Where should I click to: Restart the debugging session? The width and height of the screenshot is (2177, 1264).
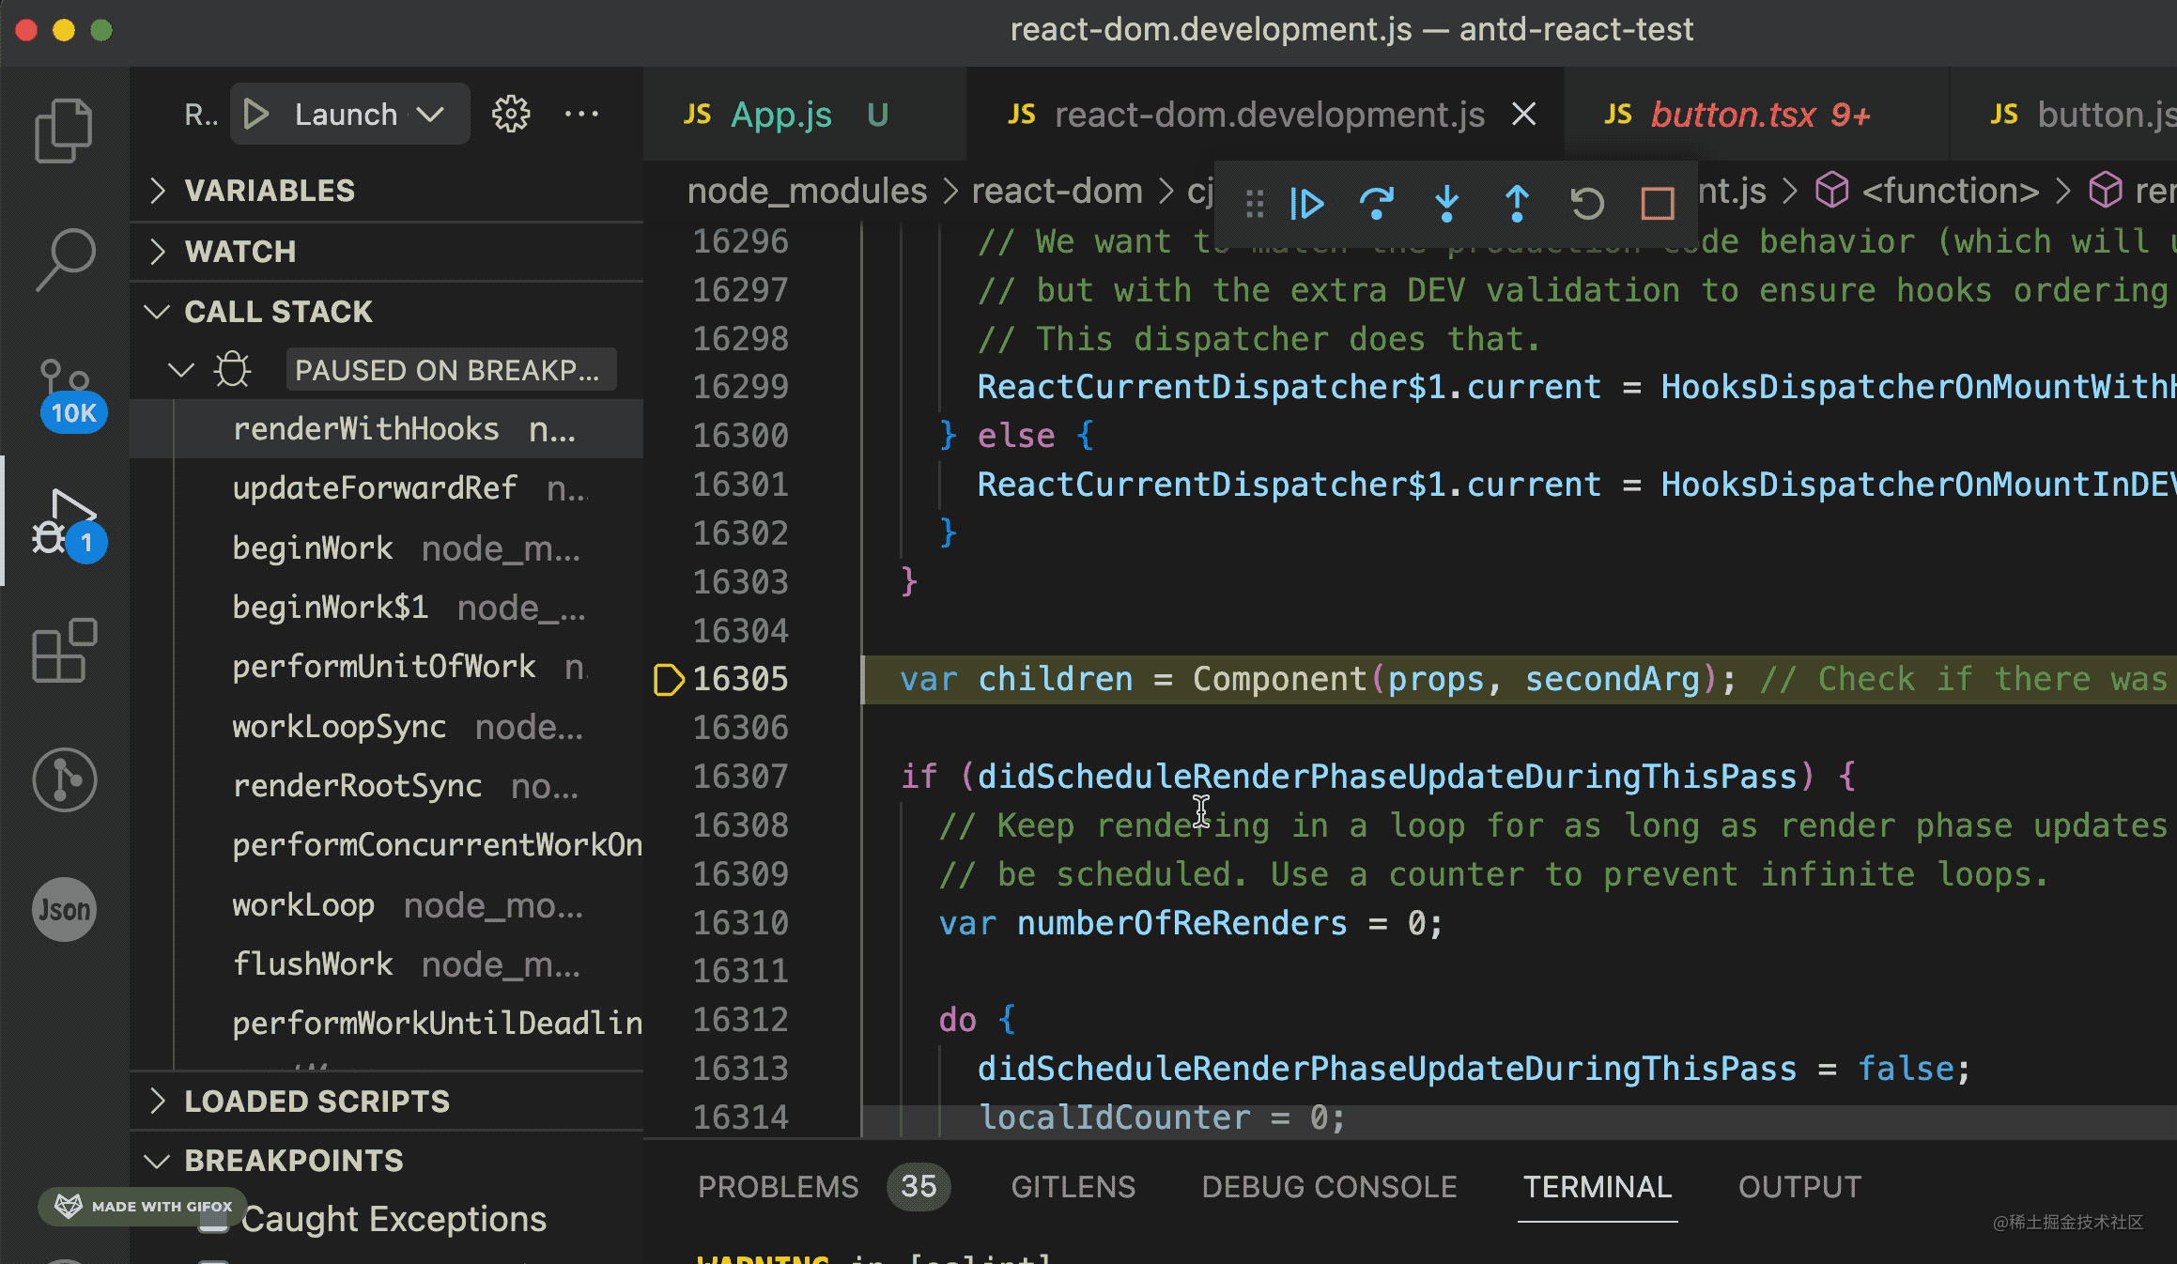click(1587, 204)
